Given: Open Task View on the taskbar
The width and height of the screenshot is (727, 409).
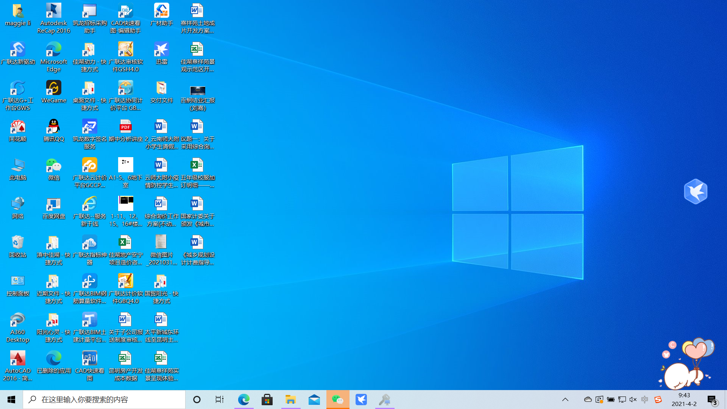Looking at the screenshot, I should tap(220, 400).
